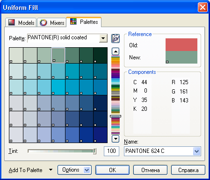Close the Uniform Fill dialog

click(x=203, y=7)
